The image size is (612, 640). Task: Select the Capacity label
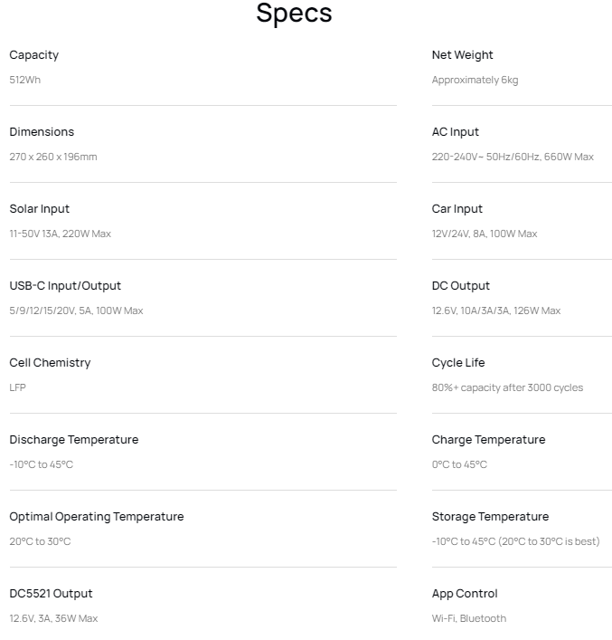tap(34, 55)
